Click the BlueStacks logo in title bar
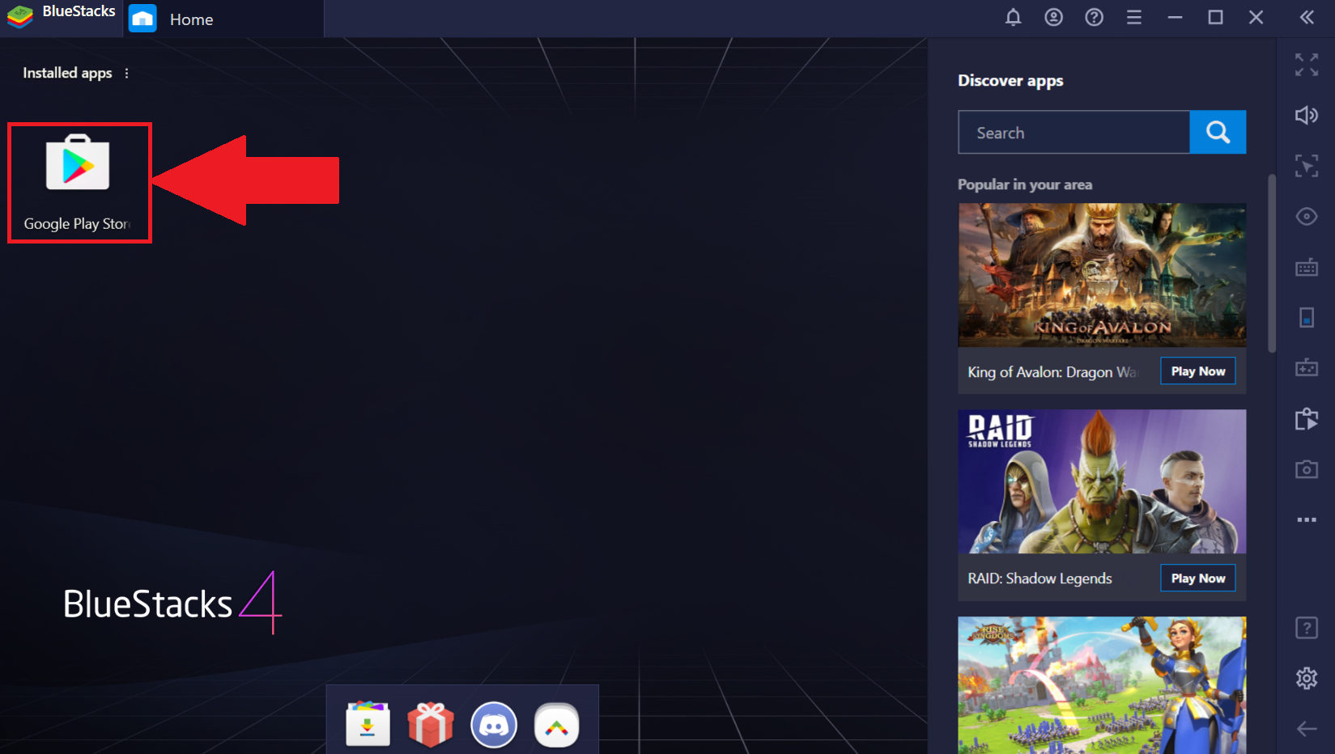 [x=20, y=15]
